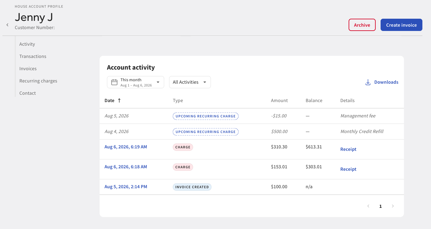The width and height of the screenshot is (431, 229).
Task: Click the Customer Number label
Action: [35, 28]
